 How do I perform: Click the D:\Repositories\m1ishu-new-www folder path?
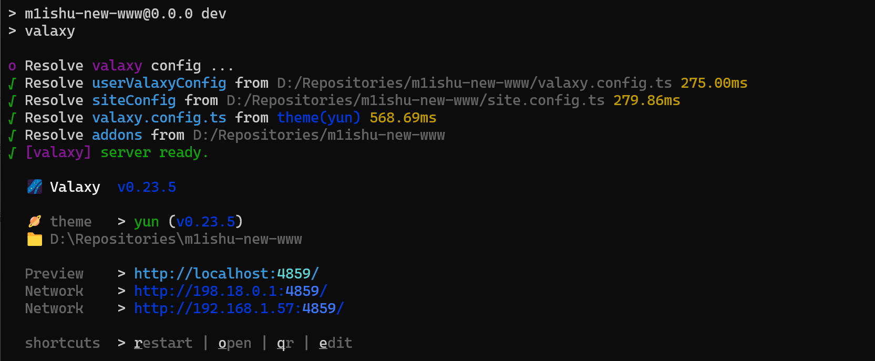[x=176, y=239]
